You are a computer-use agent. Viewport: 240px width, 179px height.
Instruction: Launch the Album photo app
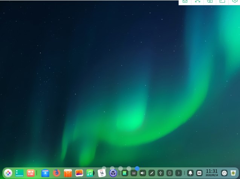(79, 173)
